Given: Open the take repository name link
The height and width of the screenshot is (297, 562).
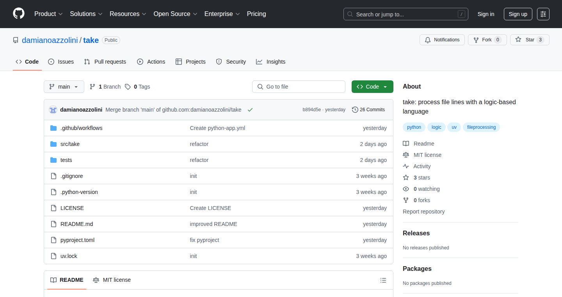Looking at the screenshot, I should click(91, 40).
